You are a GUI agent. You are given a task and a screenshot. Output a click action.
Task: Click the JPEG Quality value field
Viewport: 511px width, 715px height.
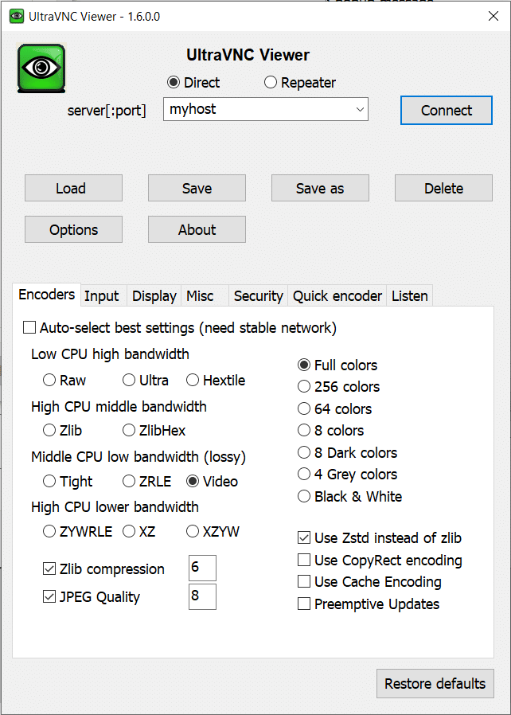202,596
